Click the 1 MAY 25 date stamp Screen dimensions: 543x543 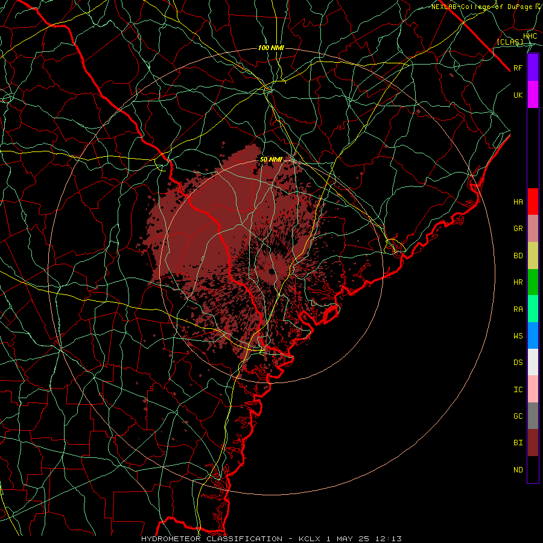(x=347, y=539)
